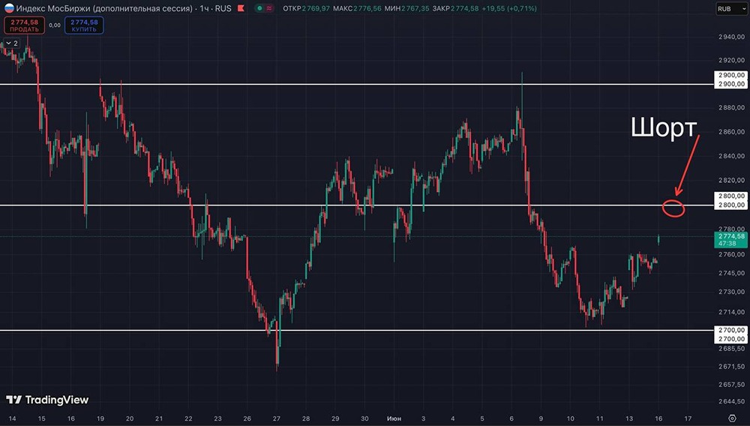Click the 2714,00 price scale label
The image size is (750, 426).
(731, 312)
